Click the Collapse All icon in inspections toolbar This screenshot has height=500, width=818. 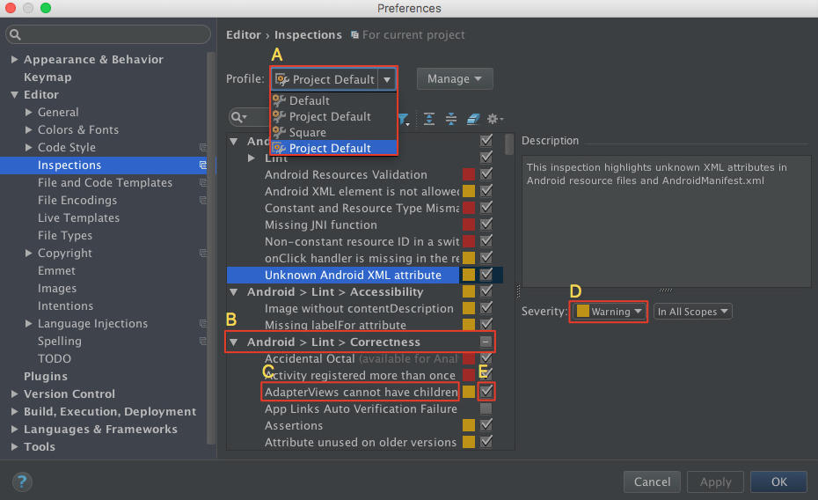[x=451, y=119]
